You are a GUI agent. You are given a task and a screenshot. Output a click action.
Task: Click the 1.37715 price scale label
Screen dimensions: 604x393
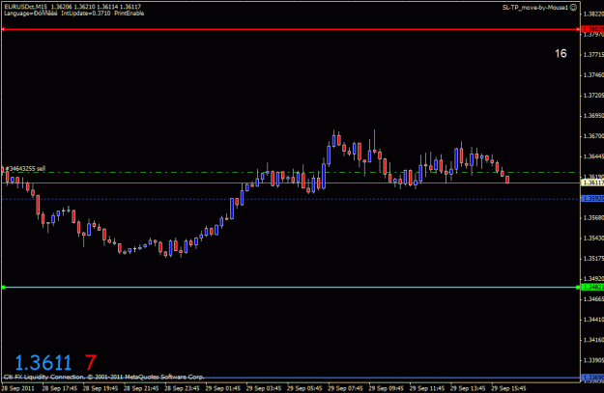(593, 55)
